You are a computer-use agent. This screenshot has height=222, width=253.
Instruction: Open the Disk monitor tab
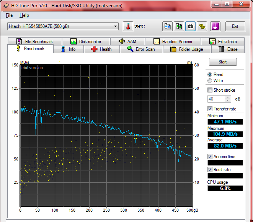(86, 42)
